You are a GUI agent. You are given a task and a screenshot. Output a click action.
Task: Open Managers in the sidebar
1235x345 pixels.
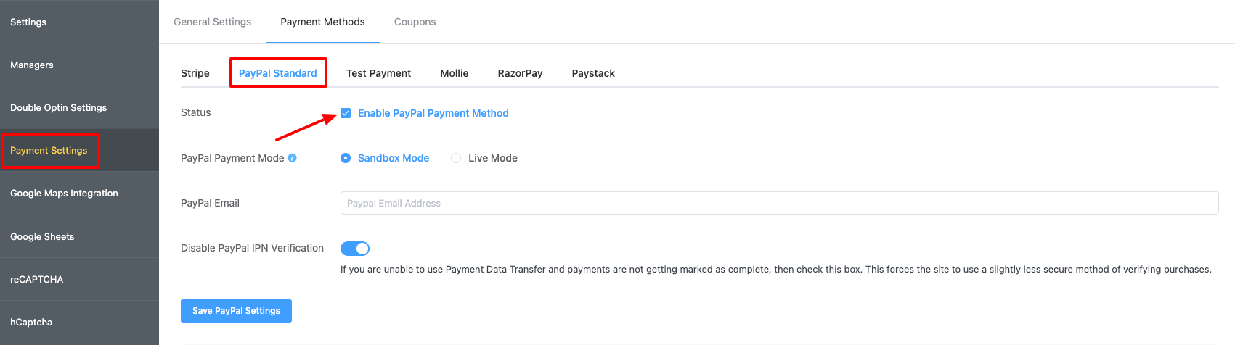click(79, 65)
